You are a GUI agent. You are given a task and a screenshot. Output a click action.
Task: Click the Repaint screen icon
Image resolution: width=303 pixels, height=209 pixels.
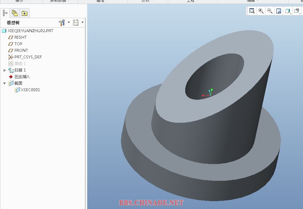pos(279,11)
